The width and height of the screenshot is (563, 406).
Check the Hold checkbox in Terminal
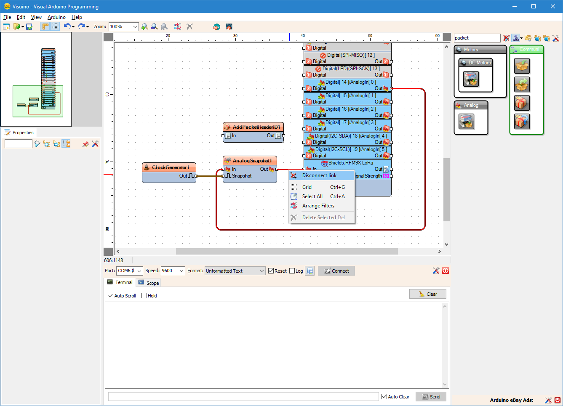(x=144, y=296)
